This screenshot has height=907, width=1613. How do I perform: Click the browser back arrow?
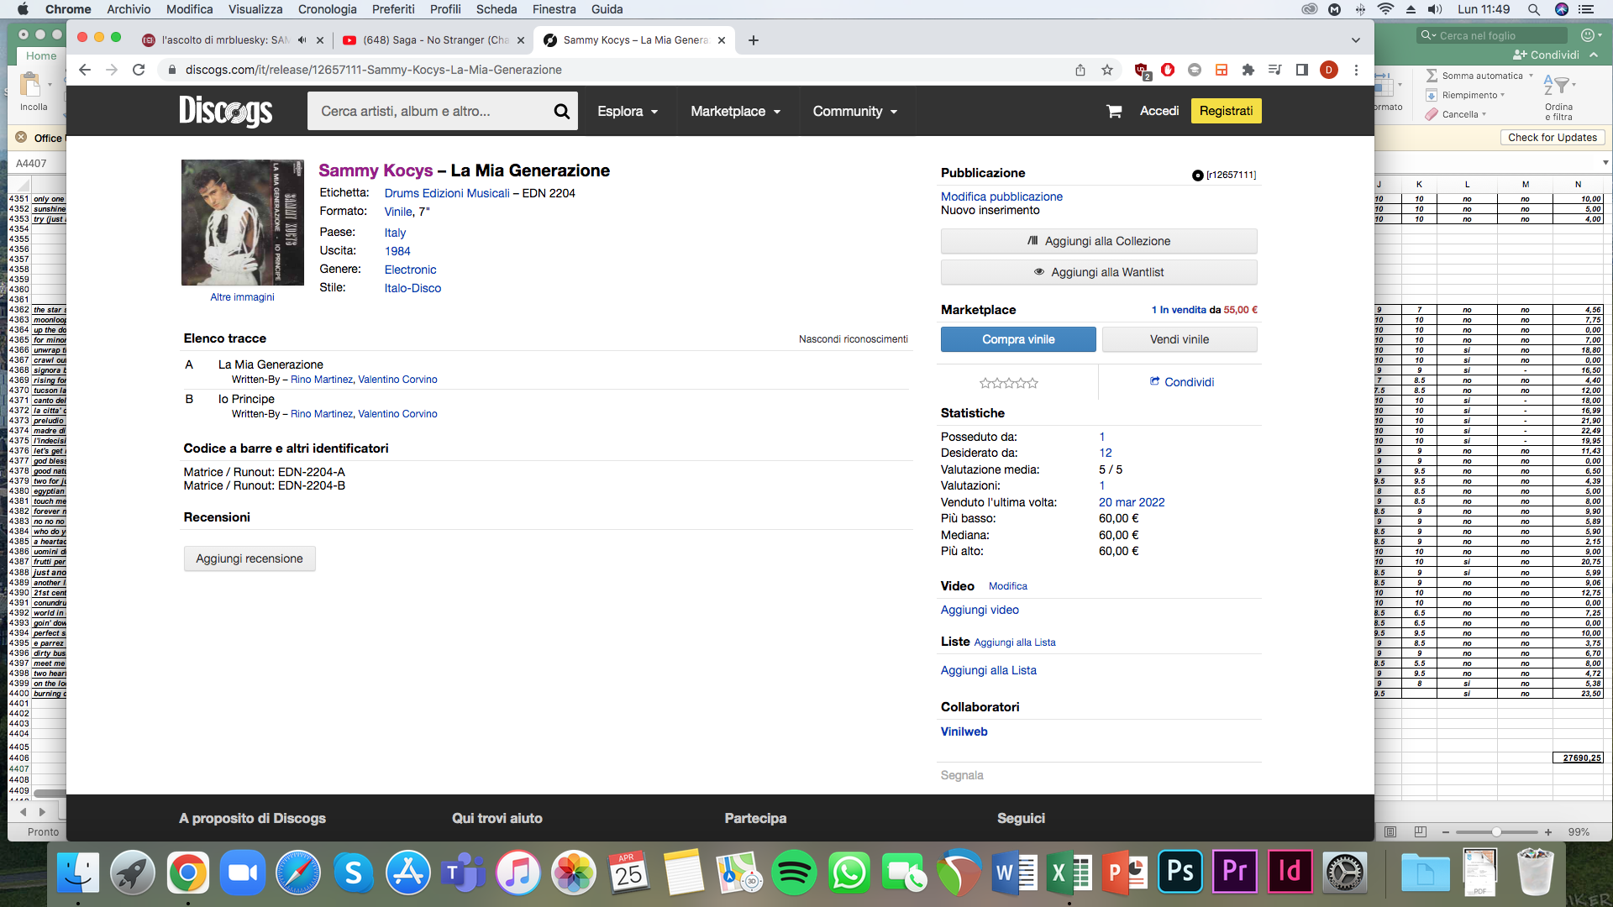pyautogui.click(x=85, y=70)
